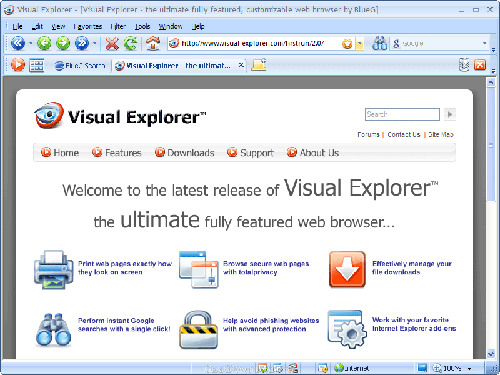Click the status bar privacy eye icon
Screen dimensions: 500x375
point(292,368)
